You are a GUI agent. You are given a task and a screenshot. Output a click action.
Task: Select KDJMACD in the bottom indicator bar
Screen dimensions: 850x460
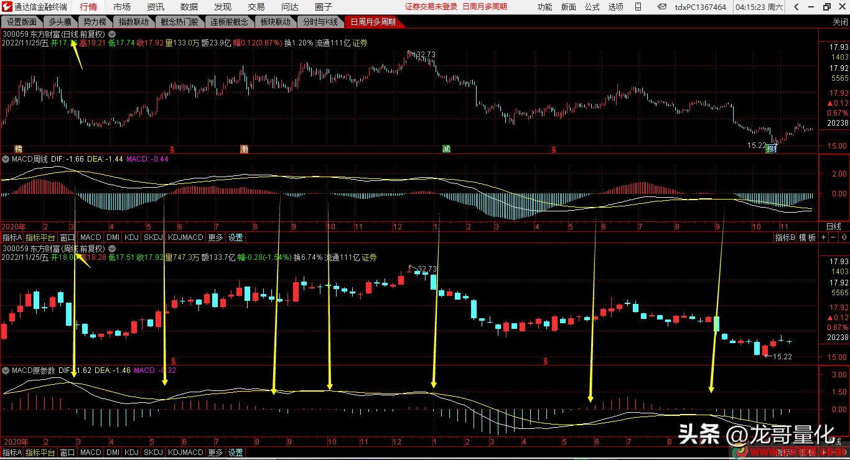pyautogui.click(x=185, y=453)
